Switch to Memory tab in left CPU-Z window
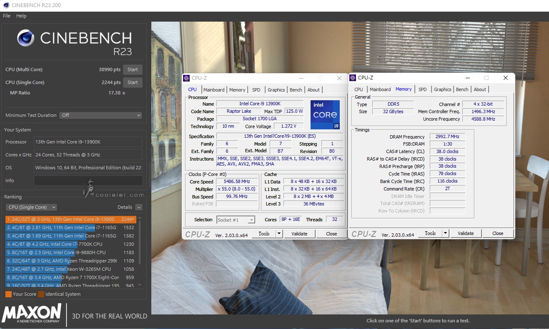 click(237, 90)
